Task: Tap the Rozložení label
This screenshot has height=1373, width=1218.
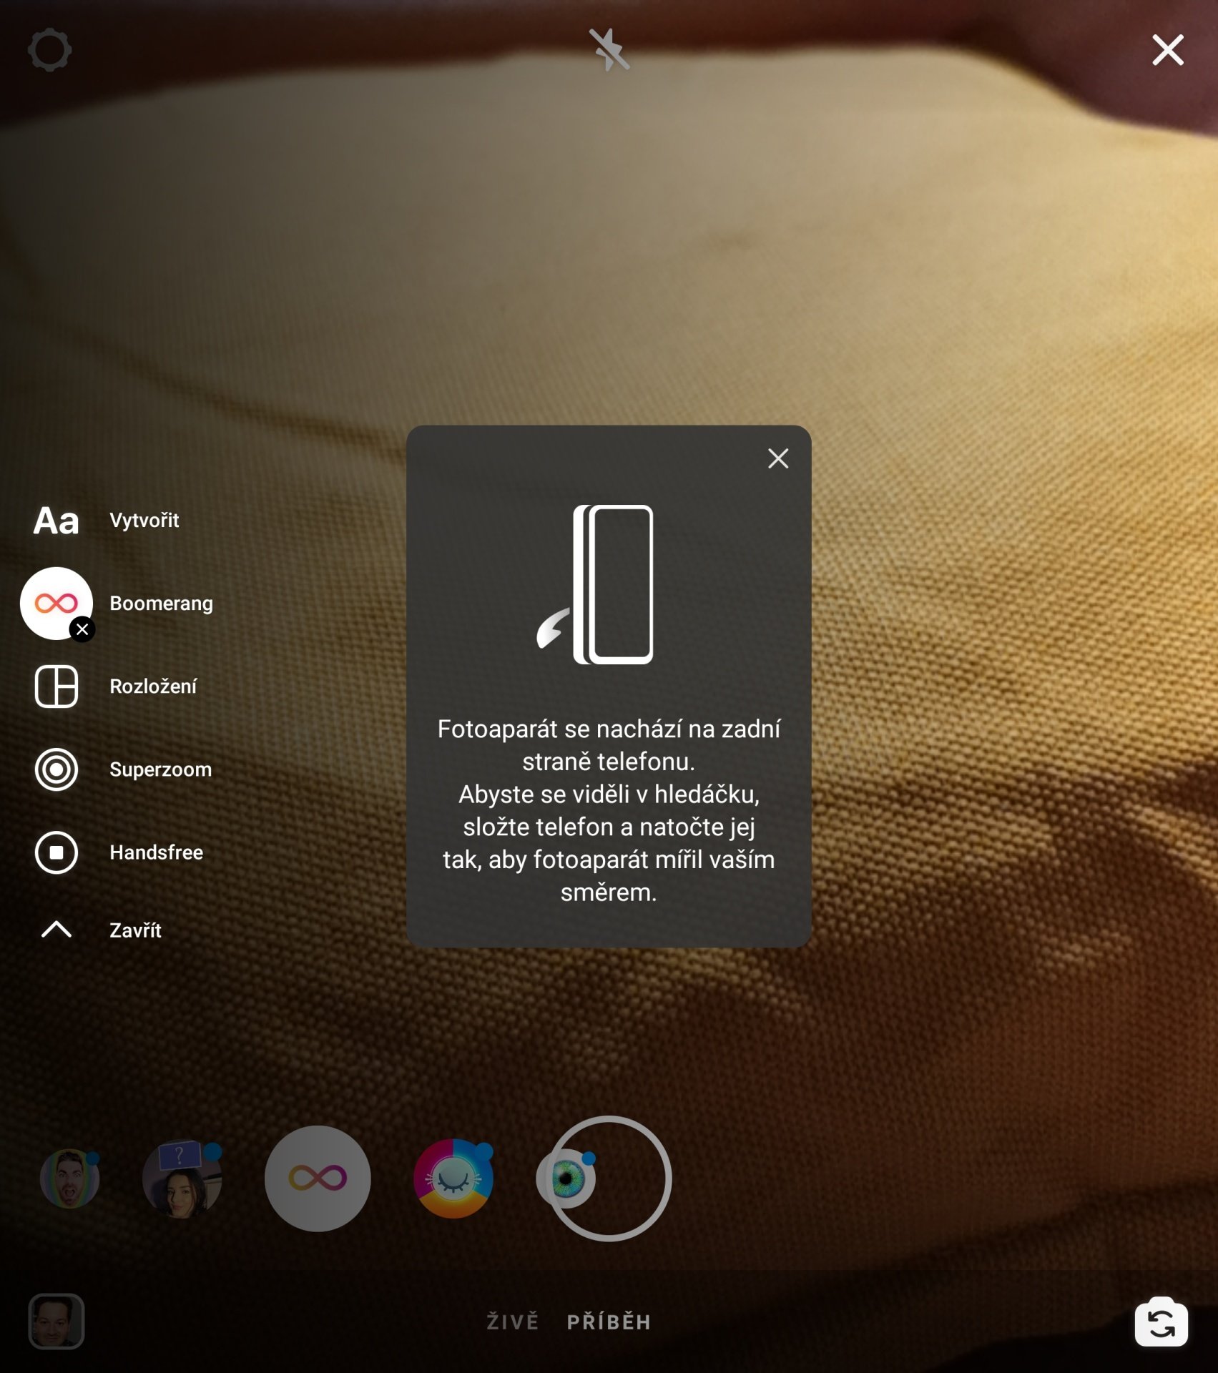Action: pos(152,686)
